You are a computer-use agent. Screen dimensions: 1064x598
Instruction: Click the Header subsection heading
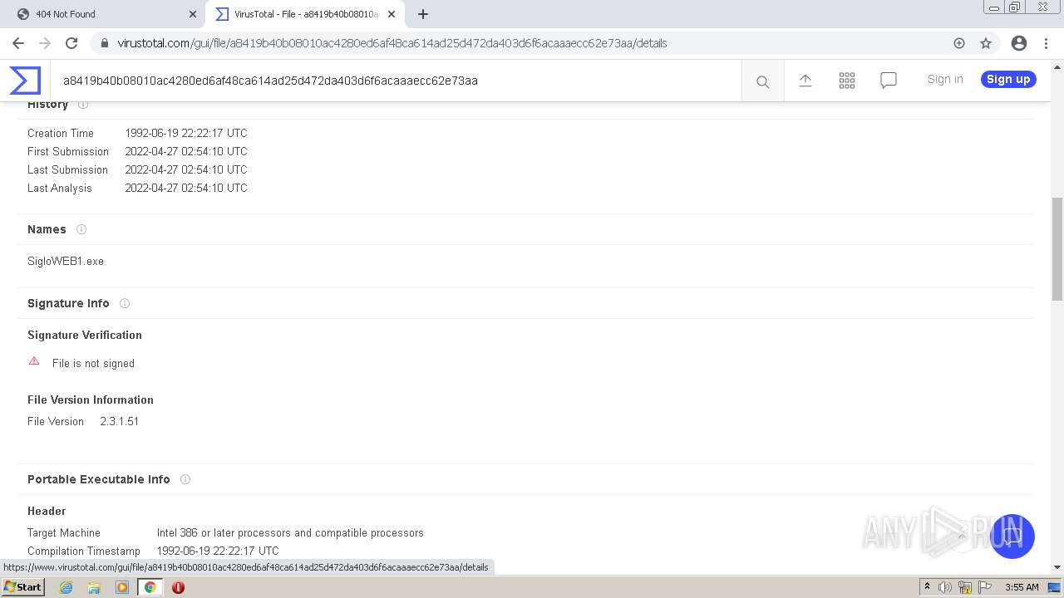tap(47, 511)
